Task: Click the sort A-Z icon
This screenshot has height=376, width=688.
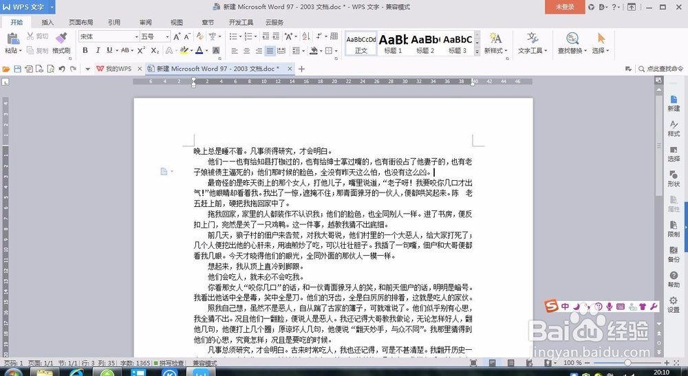Action: (306, 36)
